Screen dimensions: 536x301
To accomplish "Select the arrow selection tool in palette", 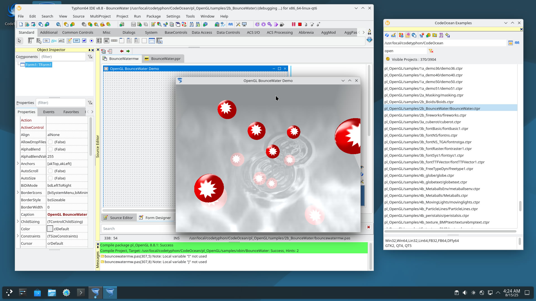I will coord(19,41).
